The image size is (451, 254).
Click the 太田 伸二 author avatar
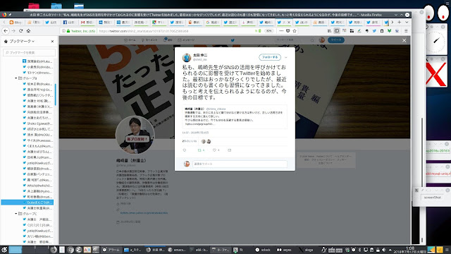pyautogui.click(x=187, y=57)
